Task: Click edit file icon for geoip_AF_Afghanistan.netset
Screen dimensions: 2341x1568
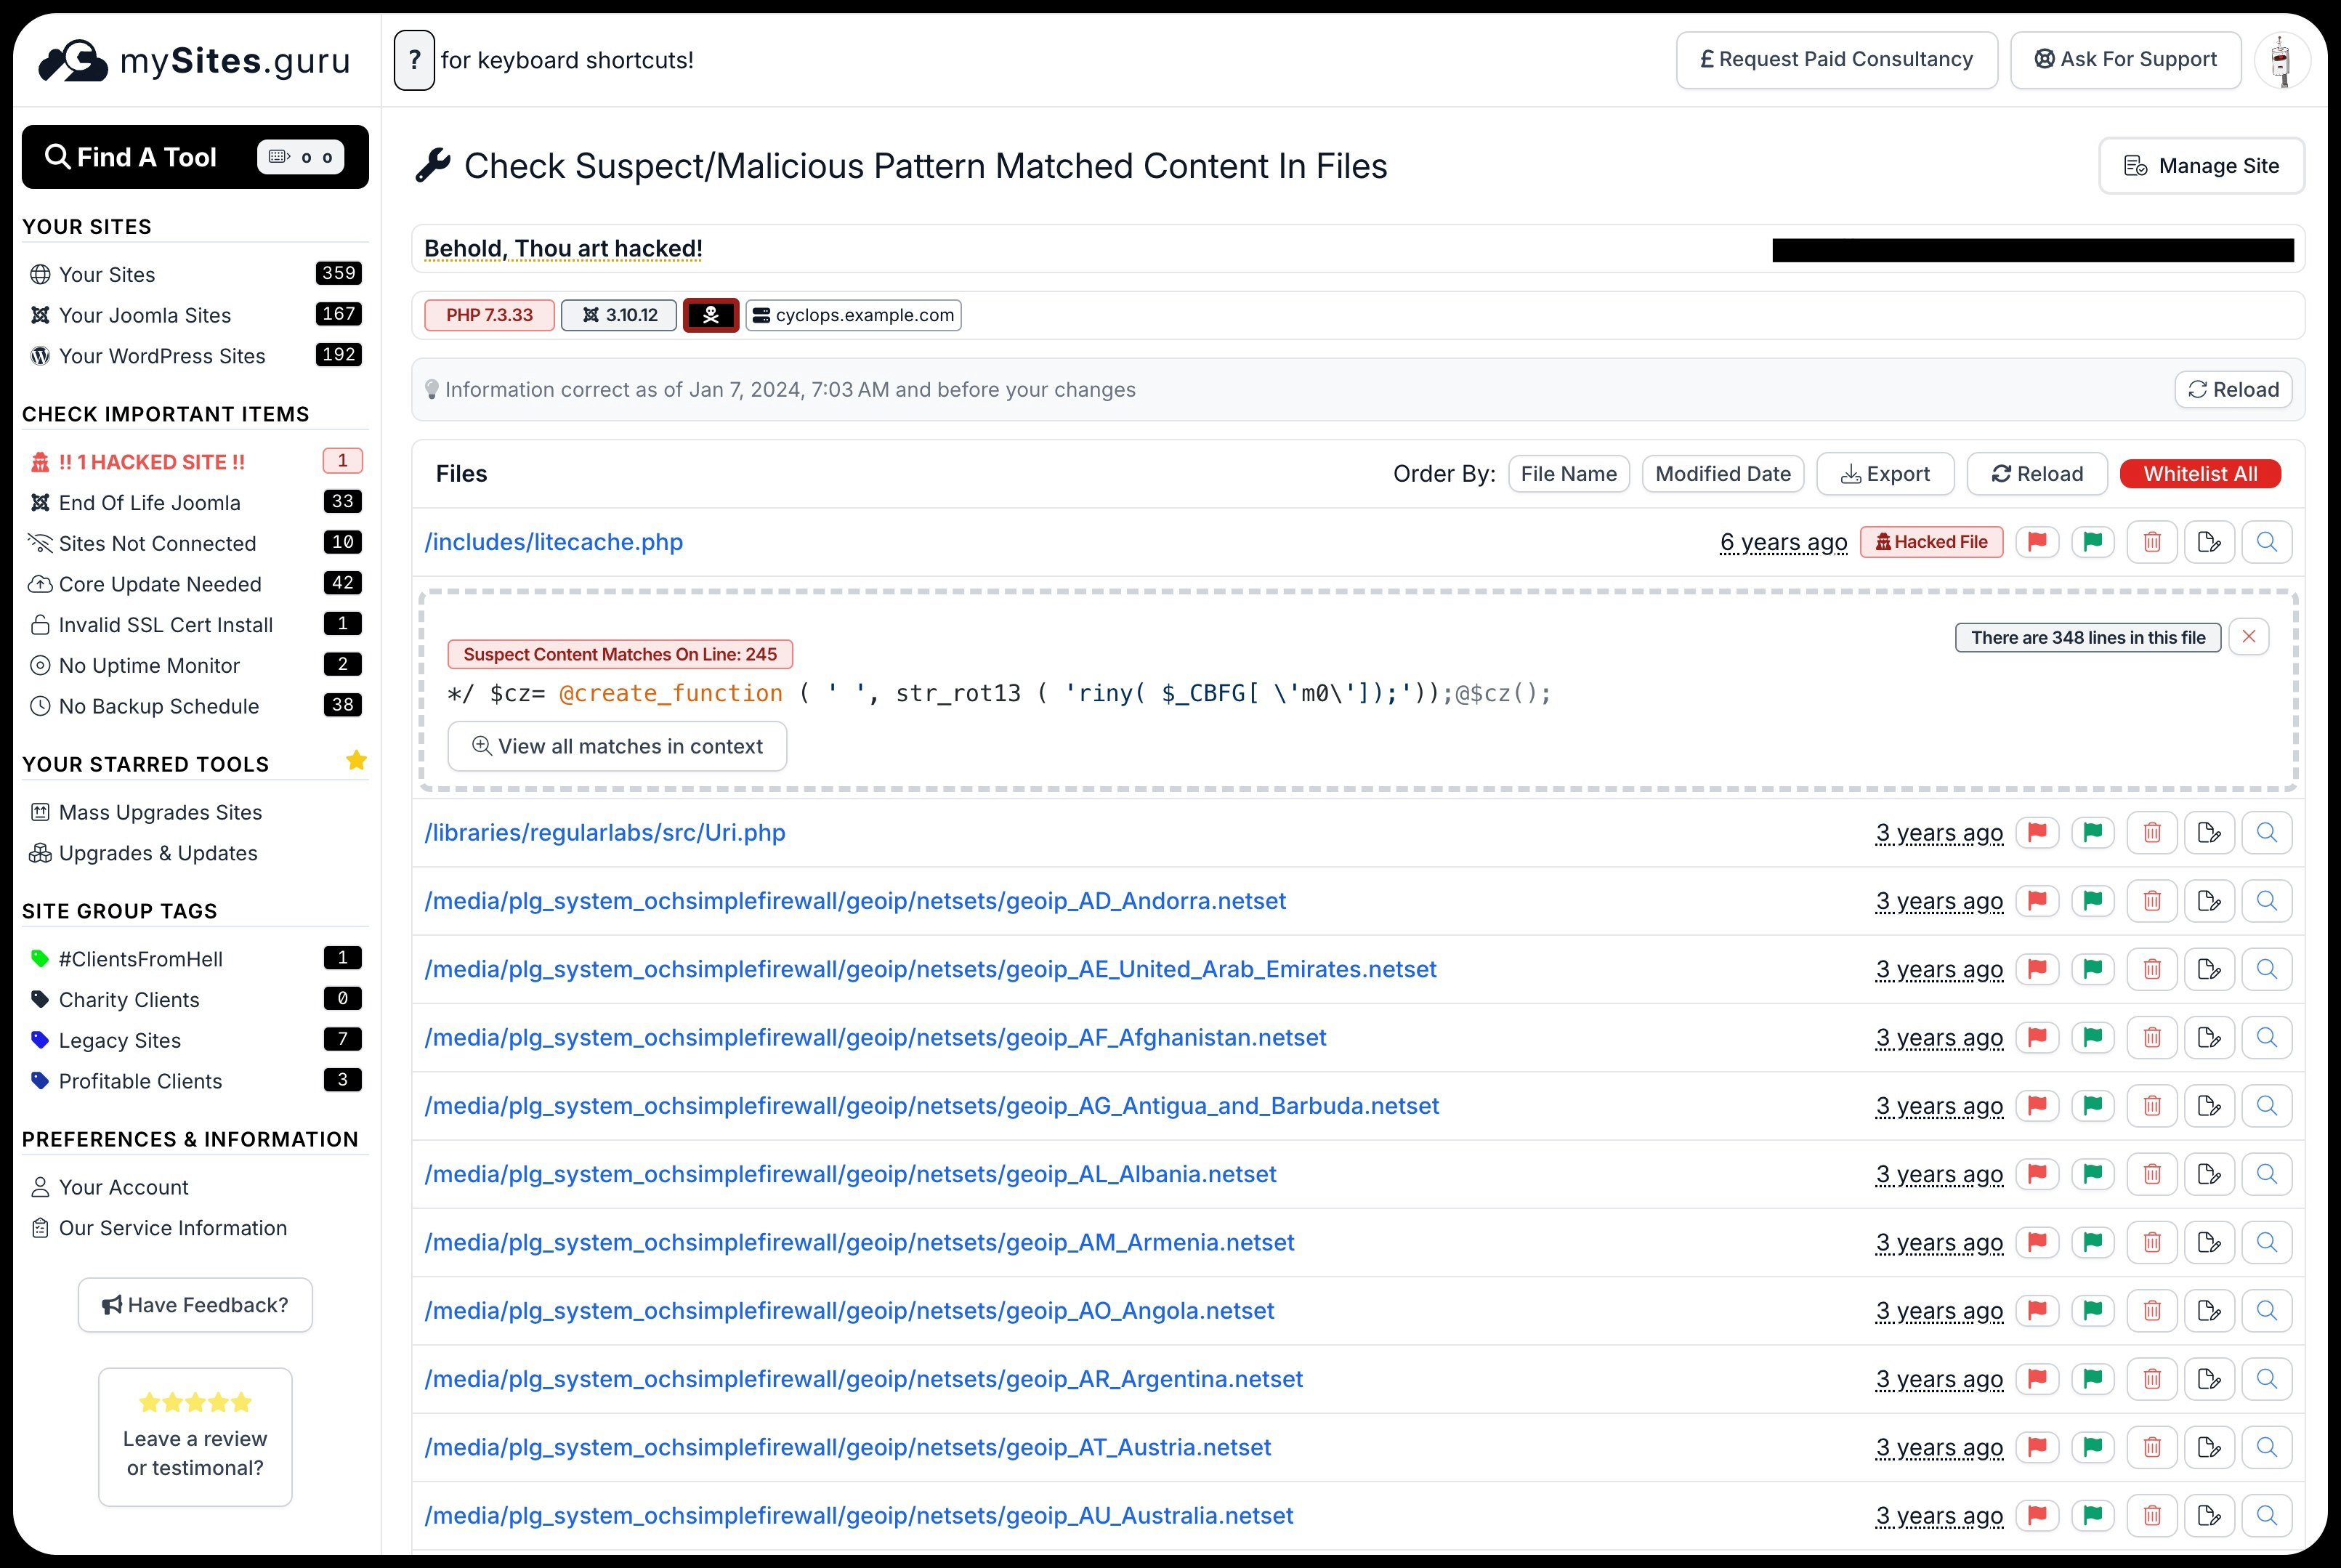Action: pos(2209,1038)
